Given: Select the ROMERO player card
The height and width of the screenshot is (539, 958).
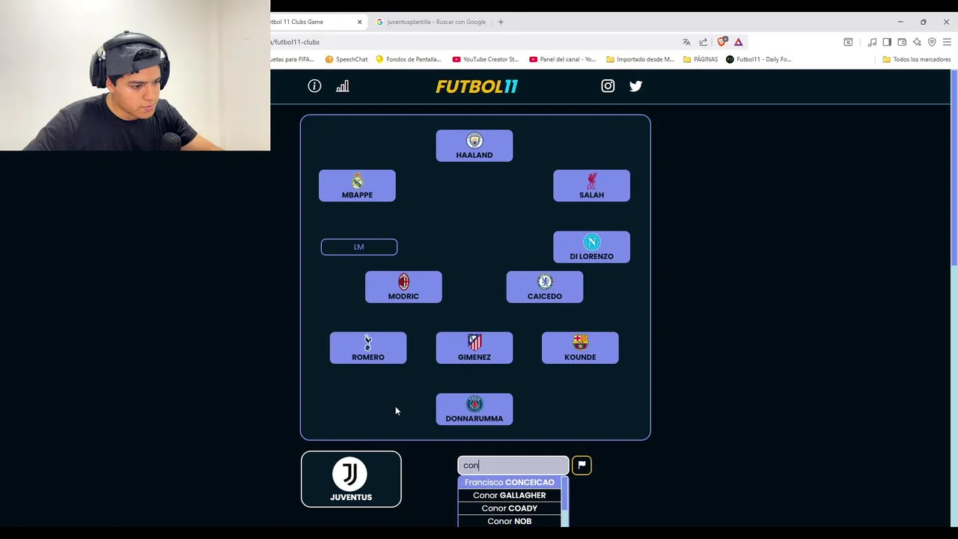Looking at the screenshot, I should pyautogui.click(x=368, y=348).
